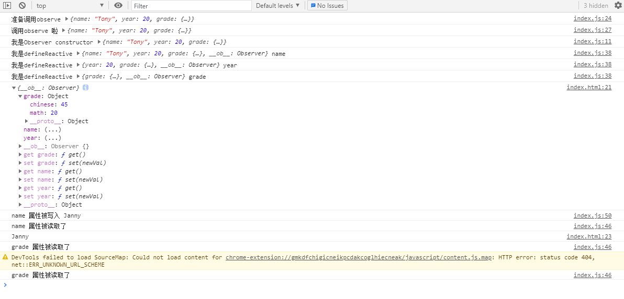Select the 'name 属性被读取了' log line

[39, 226]
